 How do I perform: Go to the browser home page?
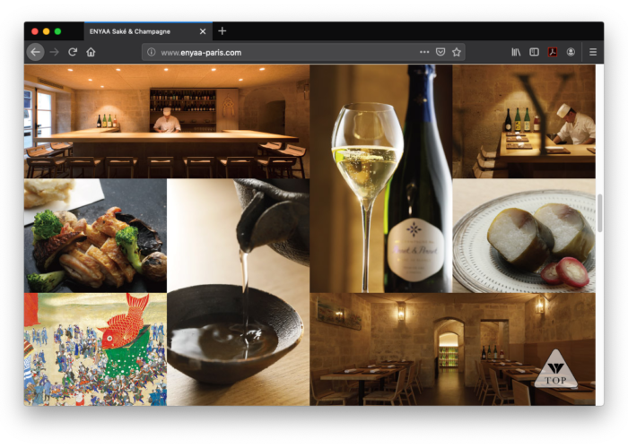pos(91,52)
